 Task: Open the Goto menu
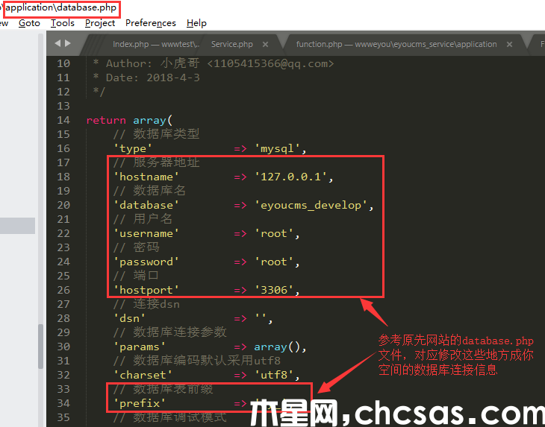(x=29, y=23)
